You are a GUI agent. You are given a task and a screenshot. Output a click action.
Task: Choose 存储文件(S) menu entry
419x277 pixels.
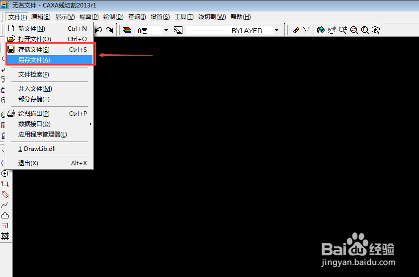pos(49,49)
